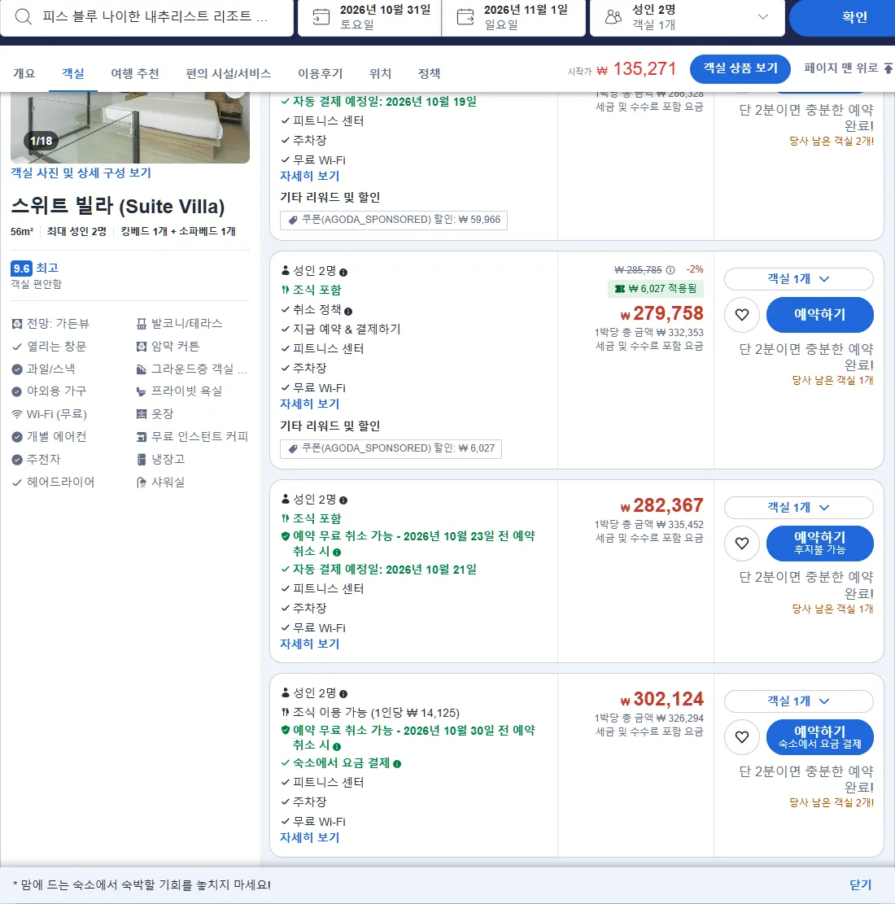The image size is (895, 904).
Task: Click info icon after Oct 30 free cancellation
Action: coord(337,747)
